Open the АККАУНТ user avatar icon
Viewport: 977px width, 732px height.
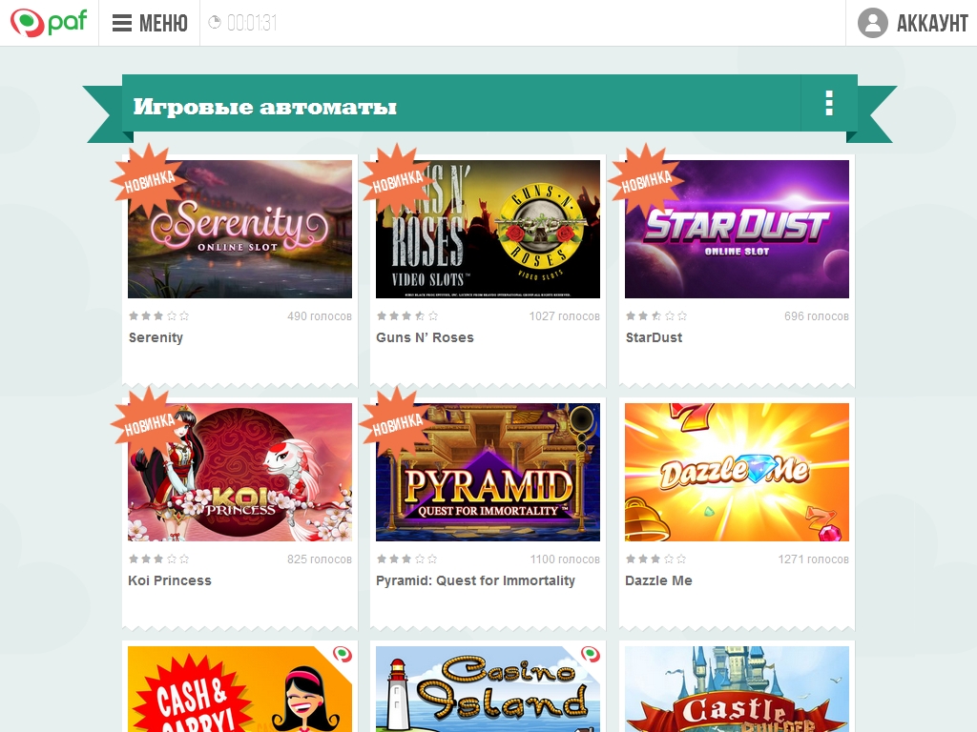tap(872, 23)
